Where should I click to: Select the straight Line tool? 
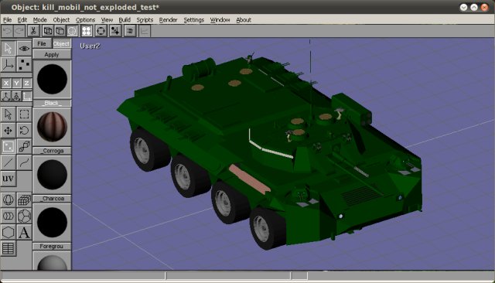[x=9, y=163]
